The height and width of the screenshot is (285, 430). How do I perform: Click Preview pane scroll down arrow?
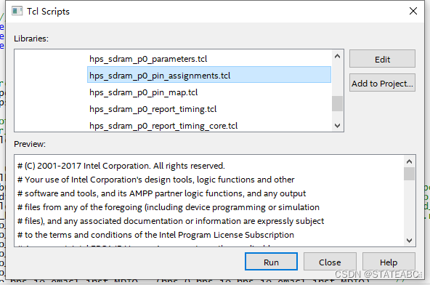coord(409,240)
